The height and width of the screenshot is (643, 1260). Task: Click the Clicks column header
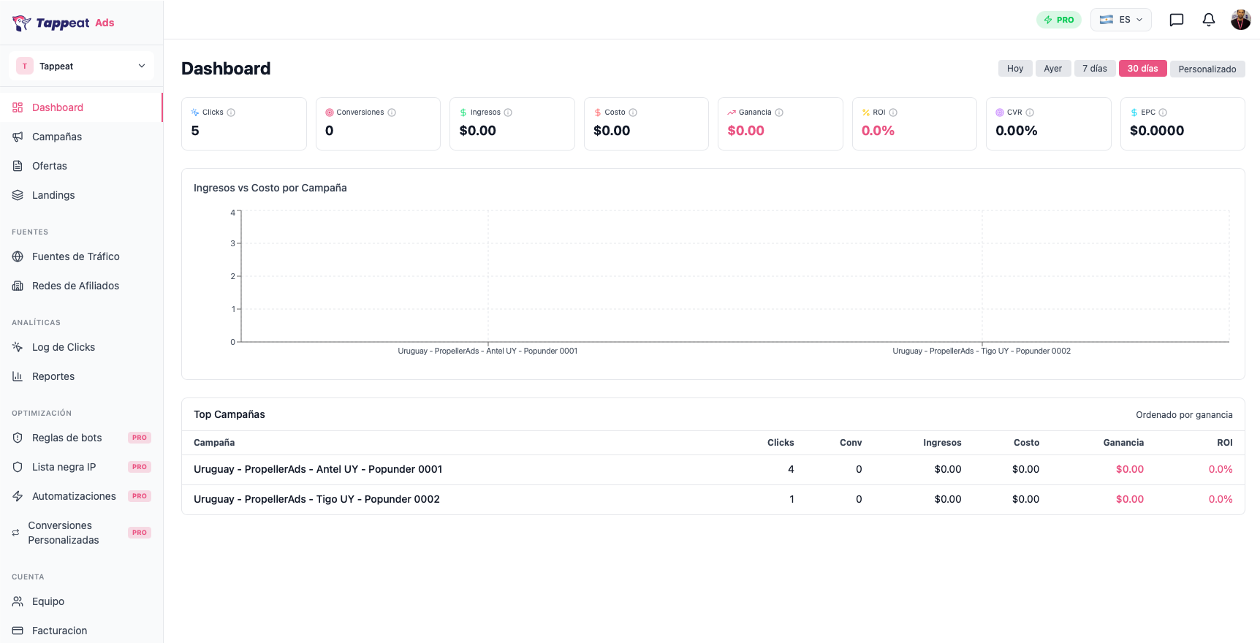[x=780, y=443]
